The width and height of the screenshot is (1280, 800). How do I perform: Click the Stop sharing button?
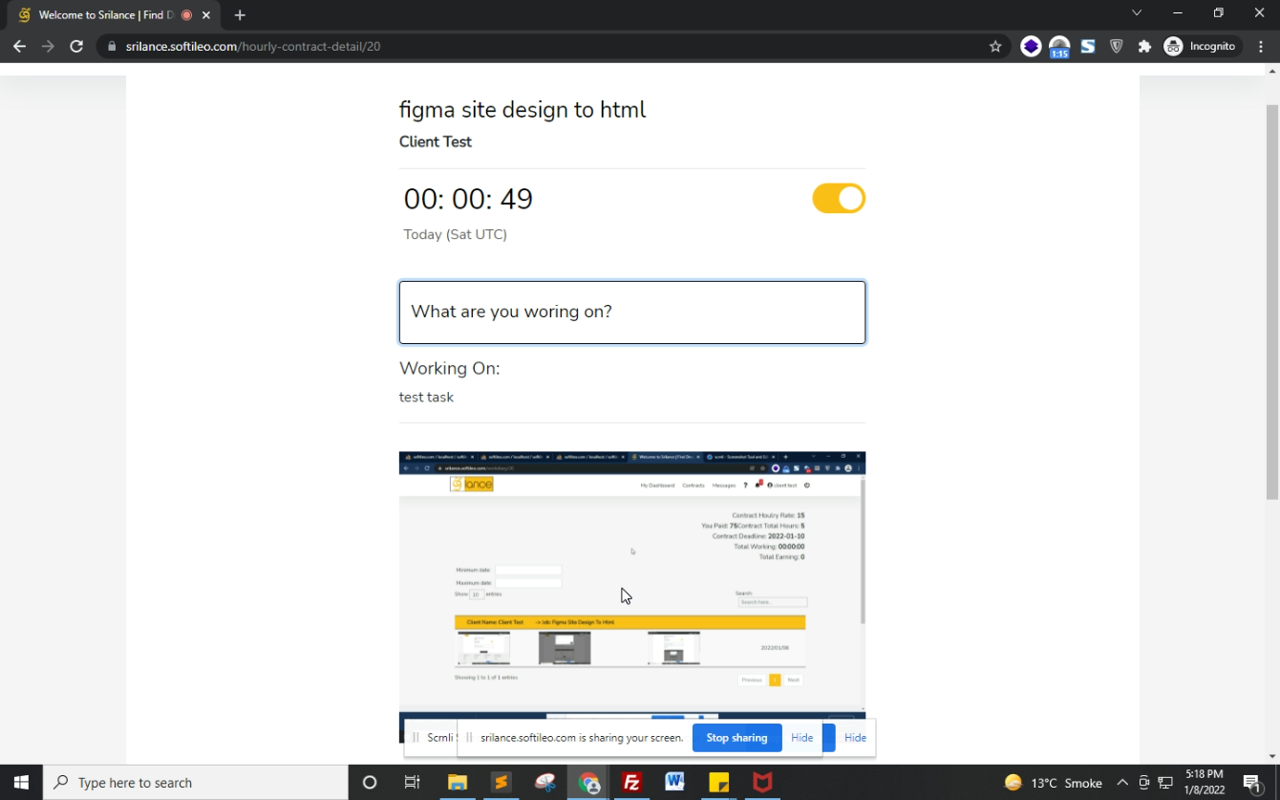(736, 738)
